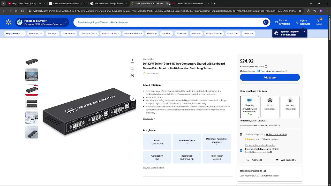331x186 pixels.
Task: Click the share product icon
Action: 132,61
